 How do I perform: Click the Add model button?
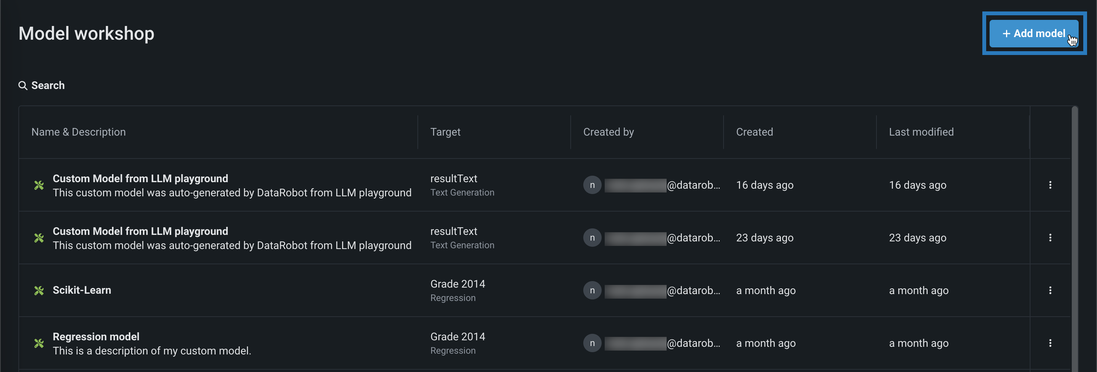pos(1033,33)
